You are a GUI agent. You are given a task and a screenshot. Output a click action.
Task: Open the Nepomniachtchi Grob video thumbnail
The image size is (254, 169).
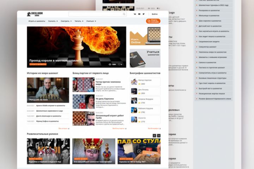[x=84, y=118]
